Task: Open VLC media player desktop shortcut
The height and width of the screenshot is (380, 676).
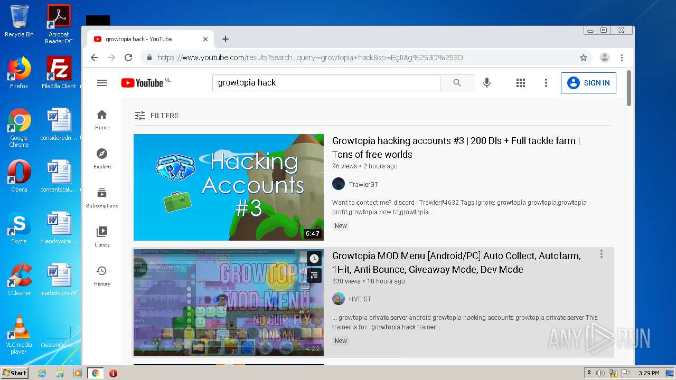Action: point(19,335)
